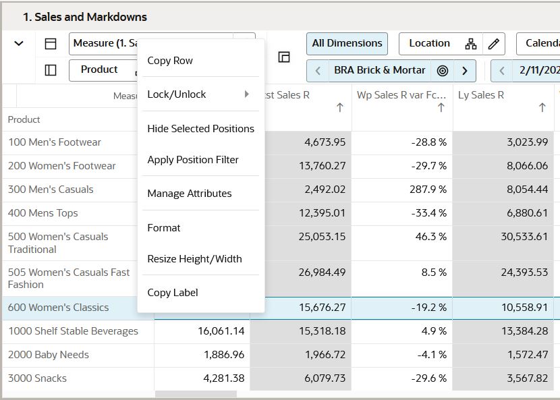Select Hide Selected Positions
Image resolution: width=560 pixels, height=400 pixels.
click(x=200, y=129)
